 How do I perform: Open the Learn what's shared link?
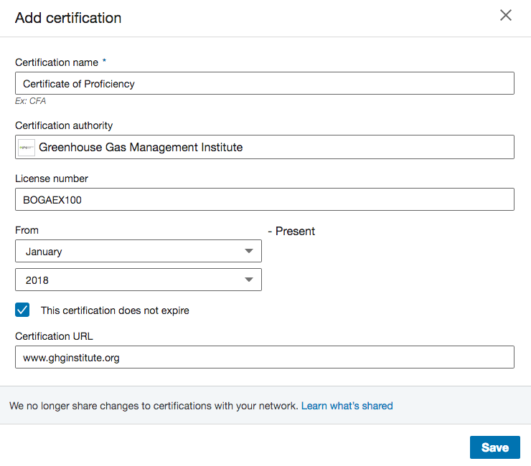pos(347,406)
